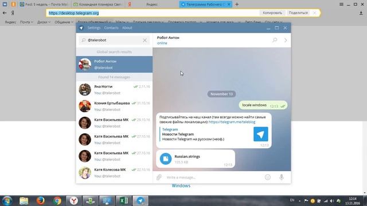Click Yandex Я button beside address bar

(x=13, y=13)
